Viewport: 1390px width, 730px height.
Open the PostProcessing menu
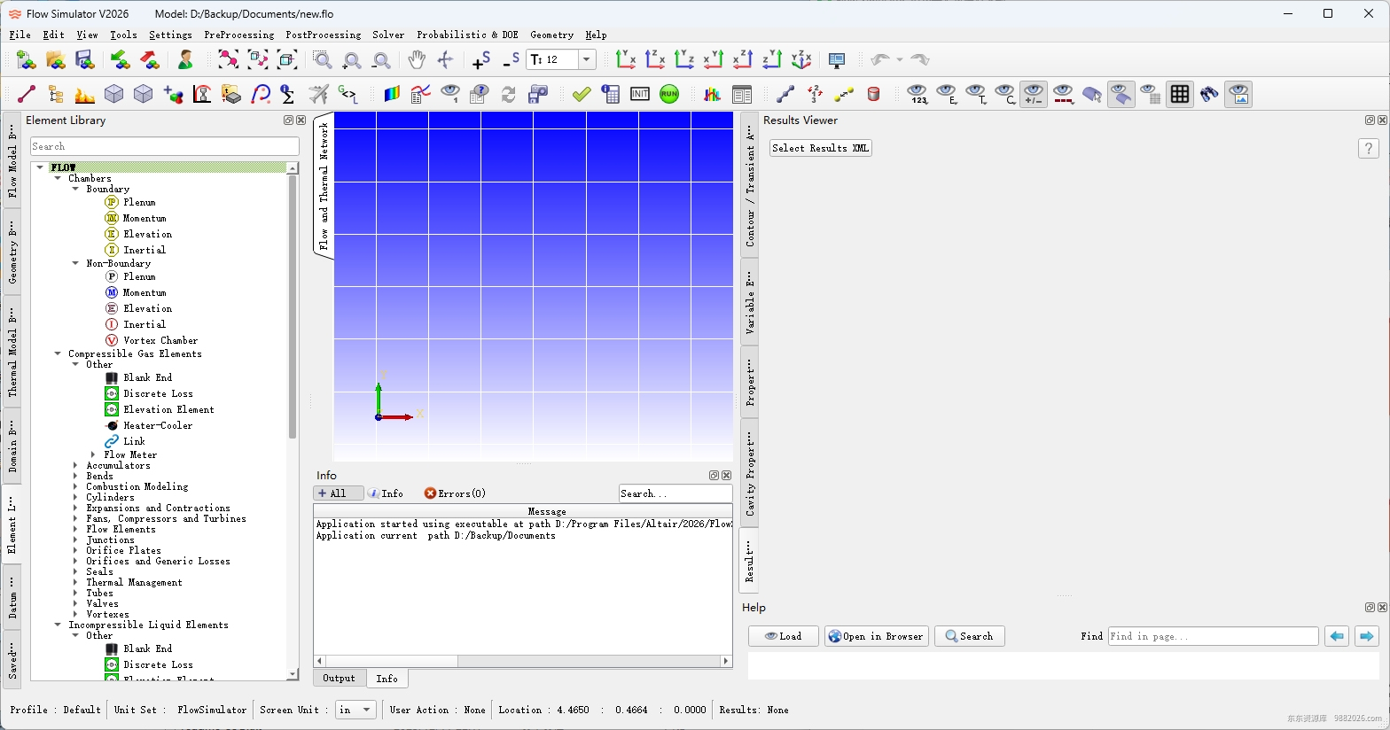pyautogui.click(x=323, y=35)
